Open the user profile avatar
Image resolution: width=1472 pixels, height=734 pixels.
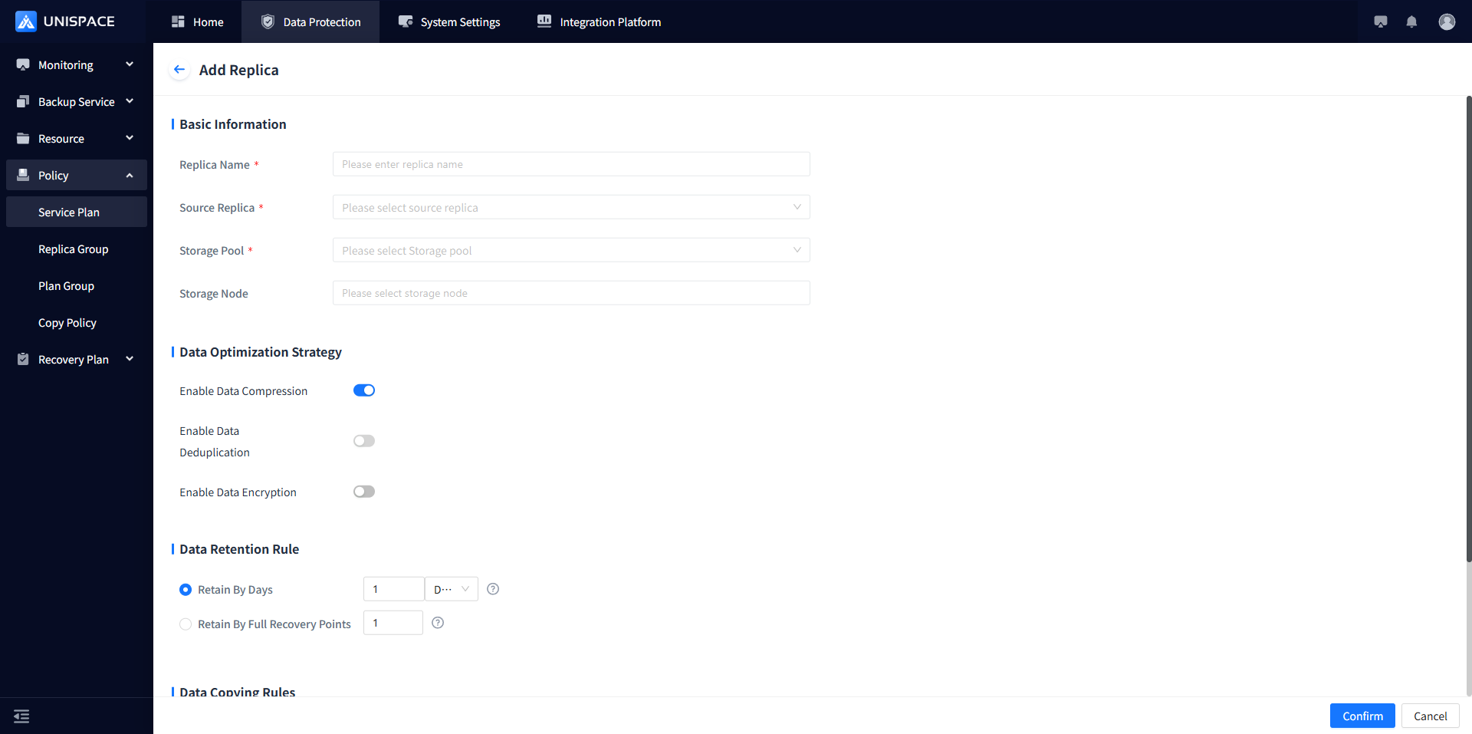click(1447, 21)
